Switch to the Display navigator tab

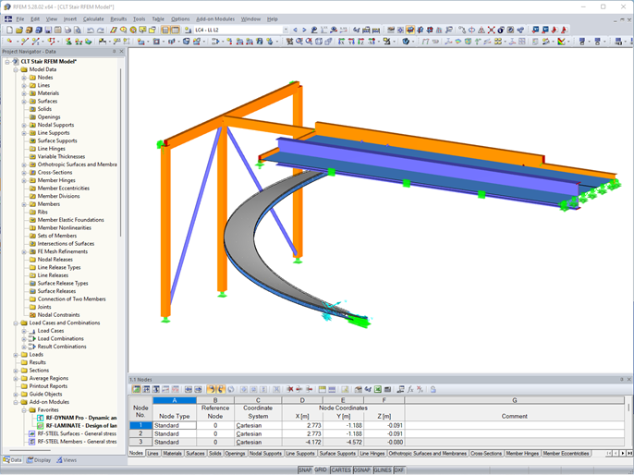pyautogui.click(x=39, y=460)
